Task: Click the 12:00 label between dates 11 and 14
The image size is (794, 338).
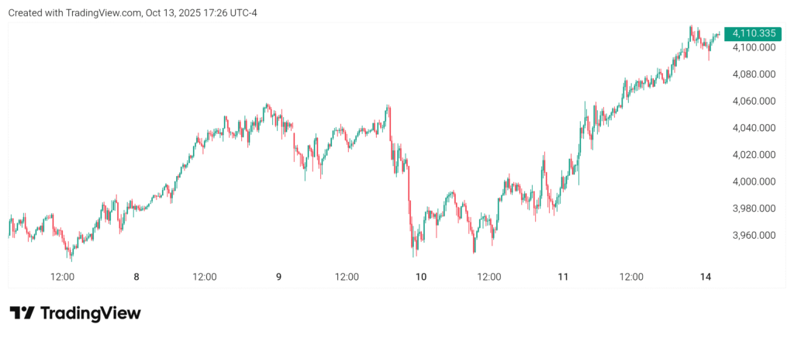Action: pyautogui.click(x=632, y=277)
